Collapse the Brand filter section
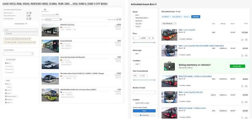This screenshot has width=252, height=122. click(x=5, y=81)
